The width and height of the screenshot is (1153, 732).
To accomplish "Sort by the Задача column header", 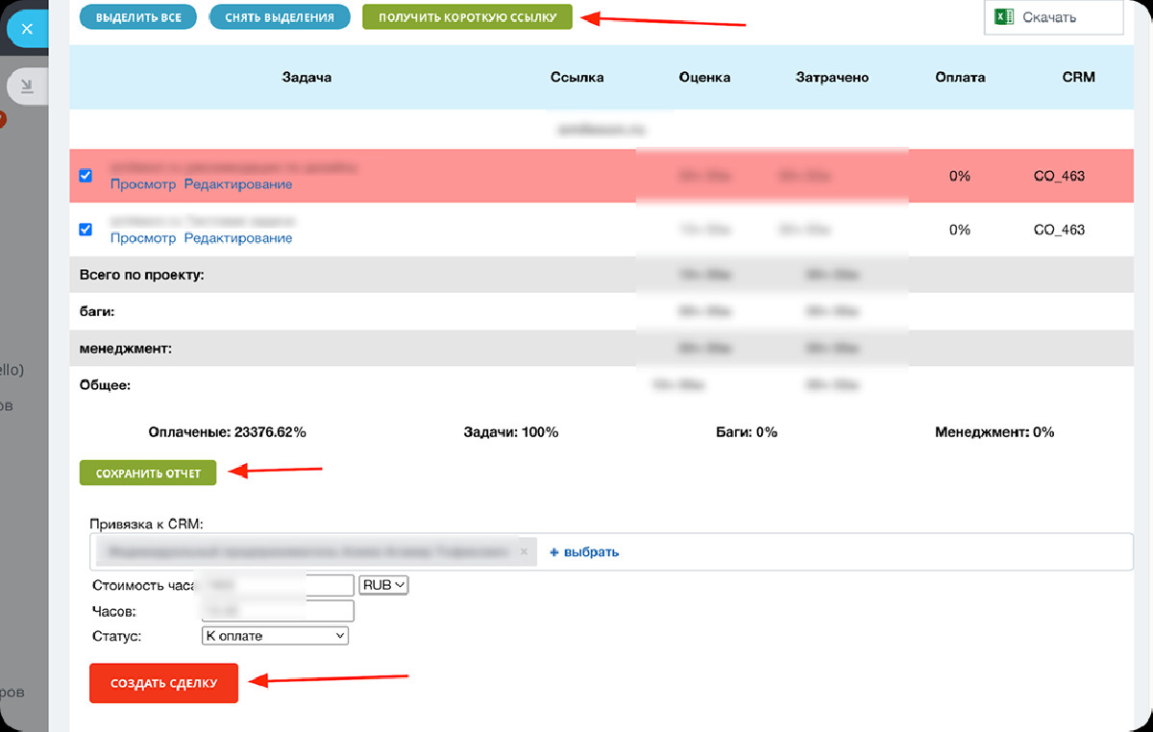I will (x=307, y=77).
